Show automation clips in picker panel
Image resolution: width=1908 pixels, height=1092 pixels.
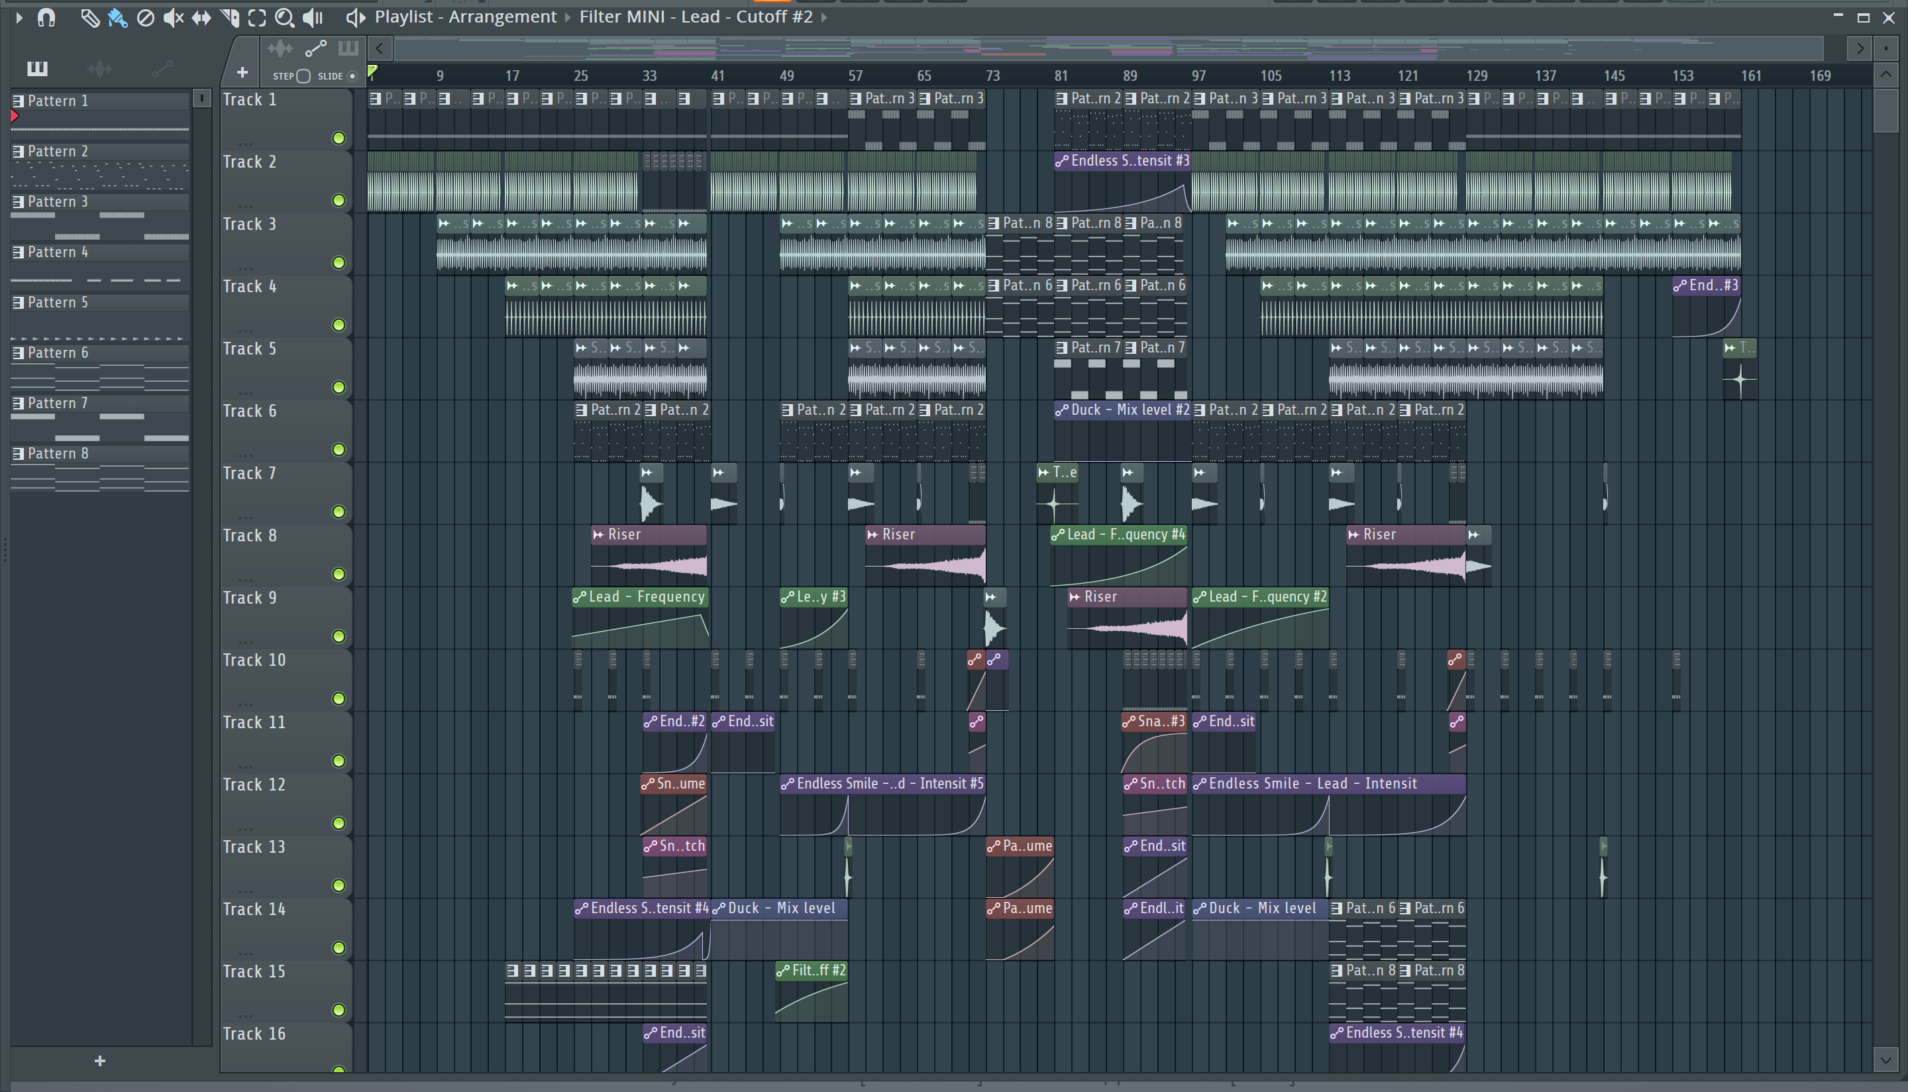(x=163, y=69)
